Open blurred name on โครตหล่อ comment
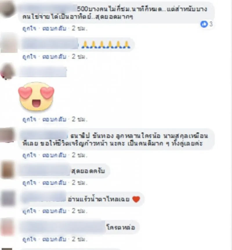The width and height of the screenshot is (232, 250). [63, 227]
